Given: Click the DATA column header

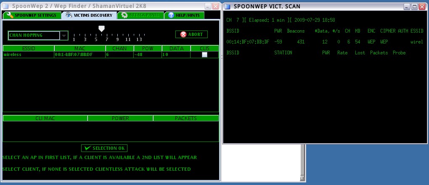Looking at the screenshot, I should click(176, 49).
